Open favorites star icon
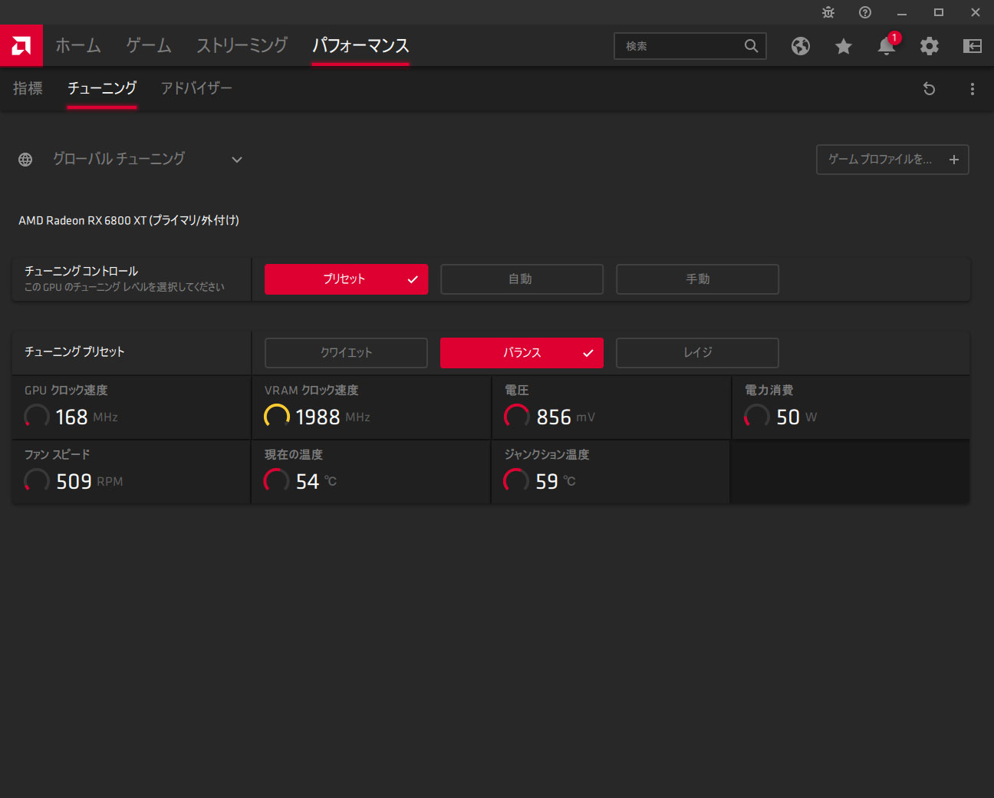 (844, 46)
